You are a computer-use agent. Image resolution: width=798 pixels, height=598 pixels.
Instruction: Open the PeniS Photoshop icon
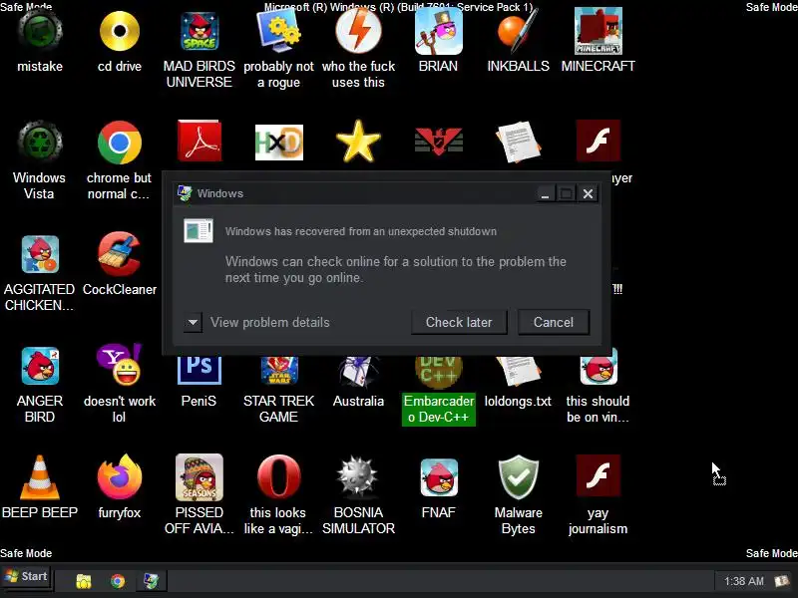pos(199,370)
